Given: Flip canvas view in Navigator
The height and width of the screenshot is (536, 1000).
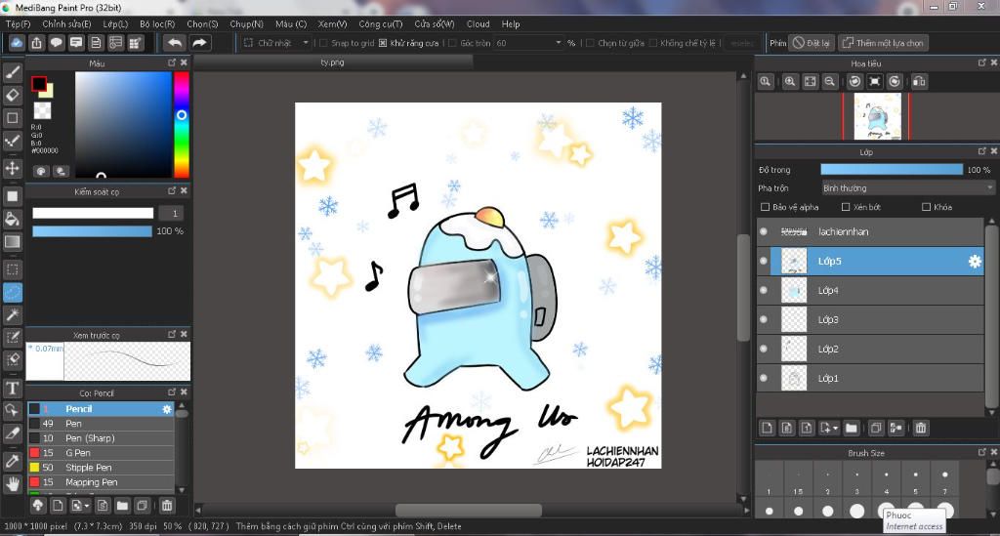Looking at the screenshot, I should (x=919, y=82).
